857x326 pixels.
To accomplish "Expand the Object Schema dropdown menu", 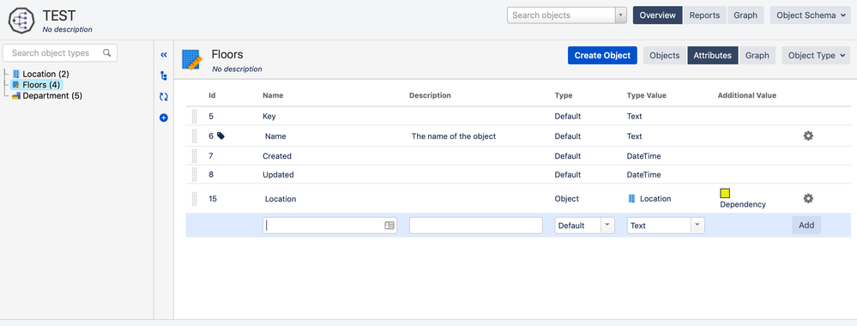I will [x=811, y=15].
